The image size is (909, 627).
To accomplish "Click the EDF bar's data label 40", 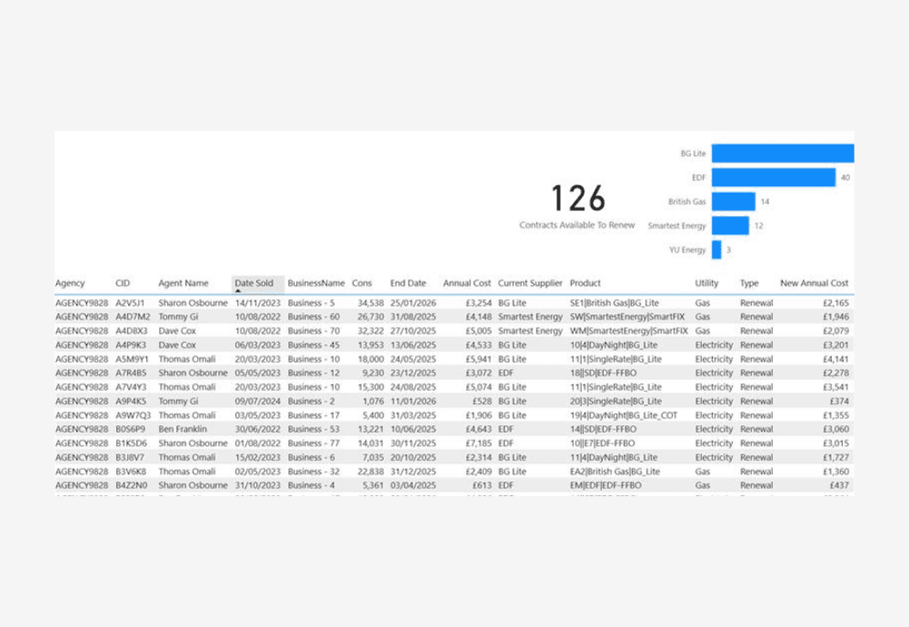I will coord(845,178).
